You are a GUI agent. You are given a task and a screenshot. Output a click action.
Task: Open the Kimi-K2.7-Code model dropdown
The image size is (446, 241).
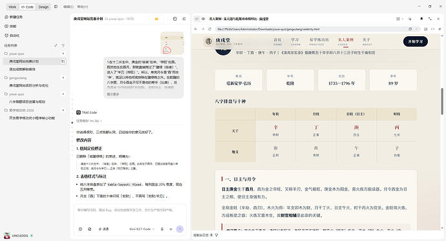[142, 229]
